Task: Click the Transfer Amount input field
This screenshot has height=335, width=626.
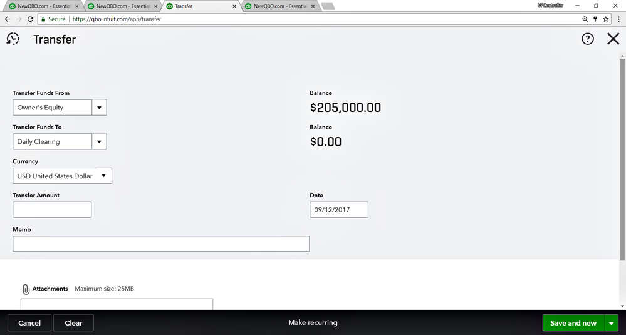Action: [x=52, y=210]
